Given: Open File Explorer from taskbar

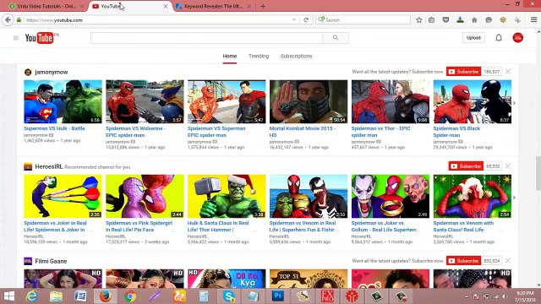Looking at the screenshot, I should coord(56,296).
